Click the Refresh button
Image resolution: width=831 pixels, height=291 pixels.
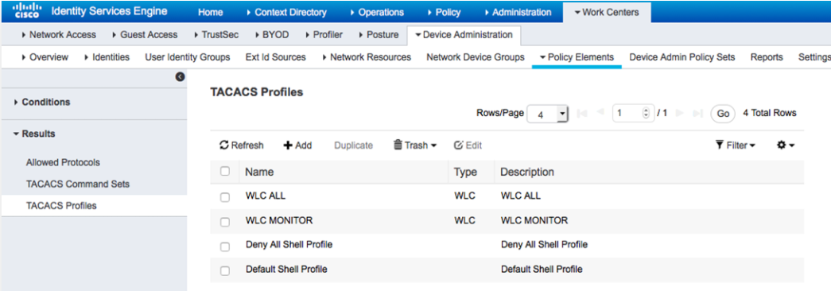241,145
